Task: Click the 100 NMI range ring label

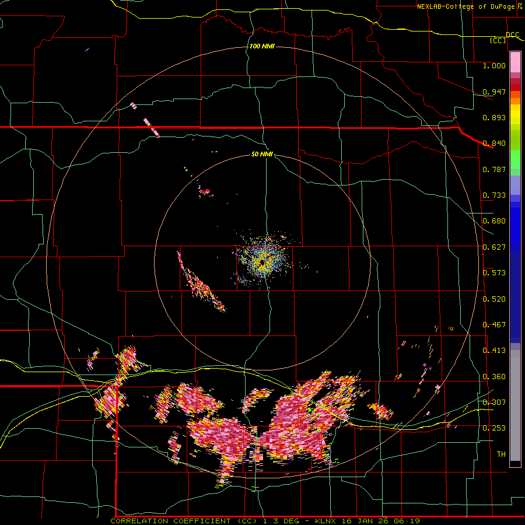Action: (x=262, y=46)
